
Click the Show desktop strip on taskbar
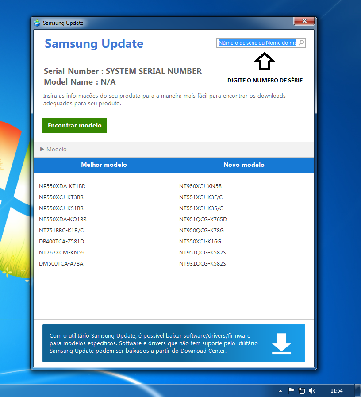tap(358, 391)
